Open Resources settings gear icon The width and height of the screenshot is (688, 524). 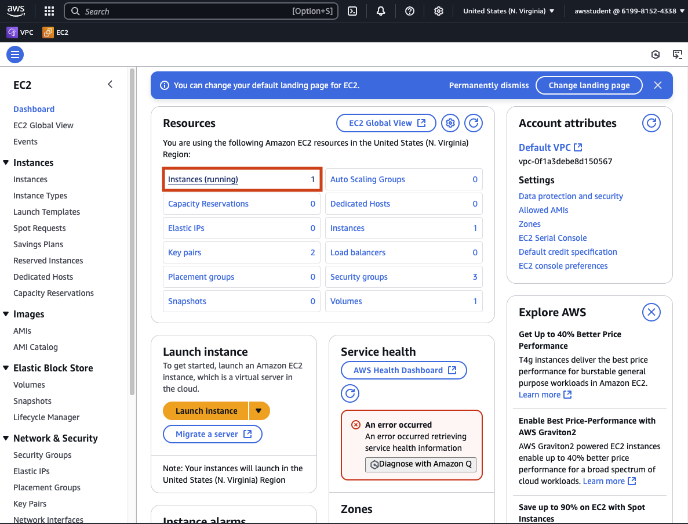click(x=450, y=123)
